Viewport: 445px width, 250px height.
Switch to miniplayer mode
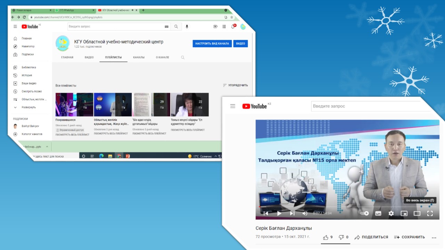click(404, 213)
